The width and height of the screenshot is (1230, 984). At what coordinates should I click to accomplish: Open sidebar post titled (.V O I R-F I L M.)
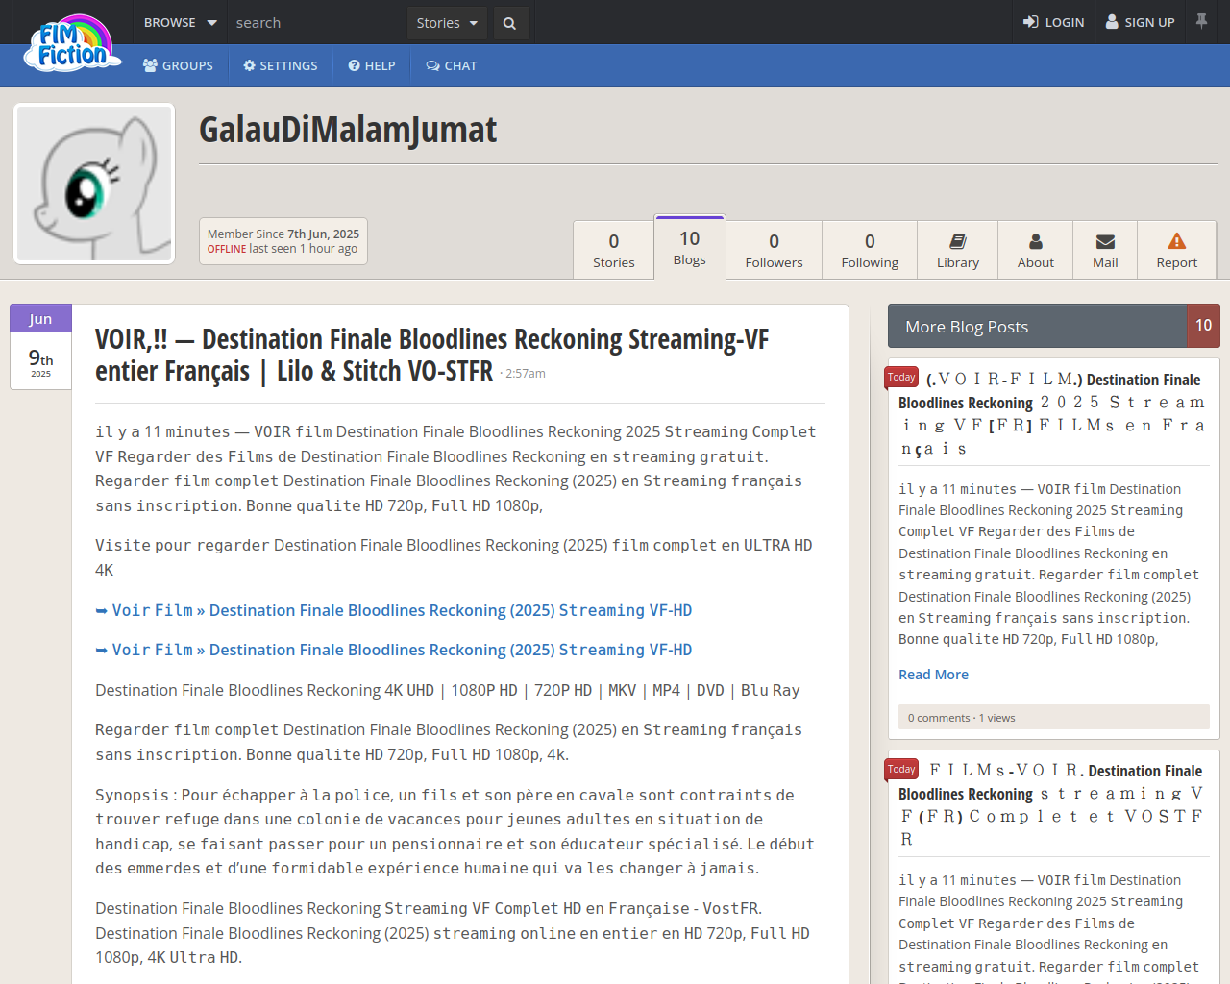1052,414
